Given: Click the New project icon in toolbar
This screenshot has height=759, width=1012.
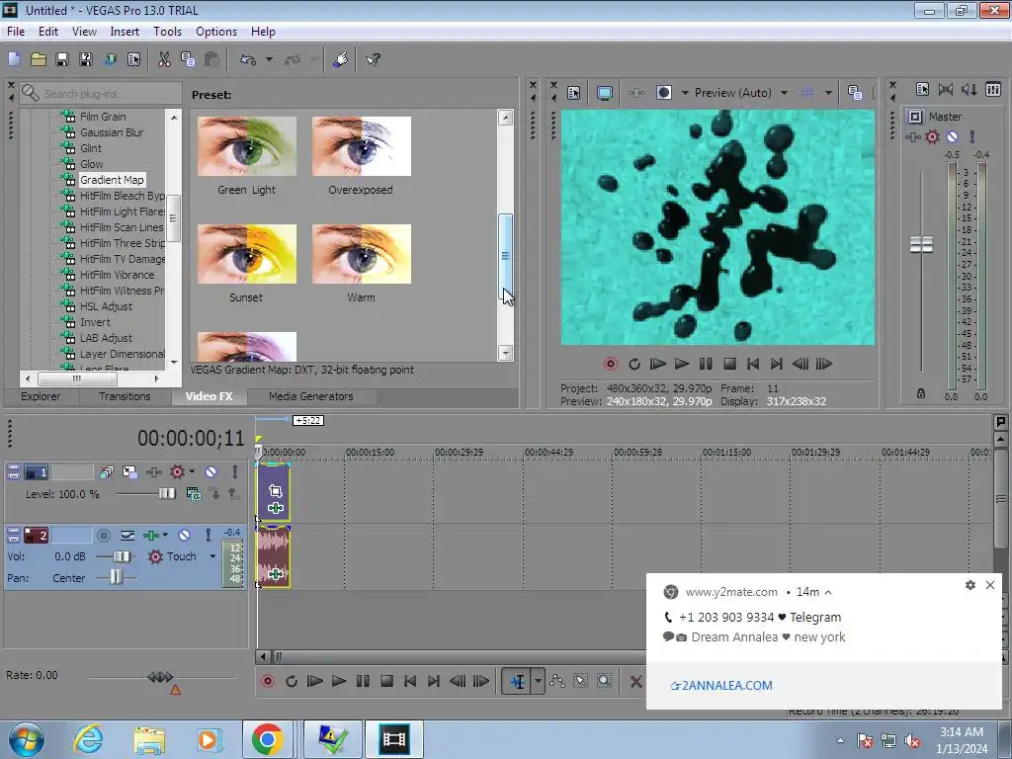Looking at the screenshot, I should point(14,59).
